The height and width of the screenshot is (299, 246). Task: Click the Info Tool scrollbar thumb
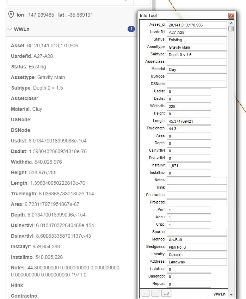tap(231, 29)
